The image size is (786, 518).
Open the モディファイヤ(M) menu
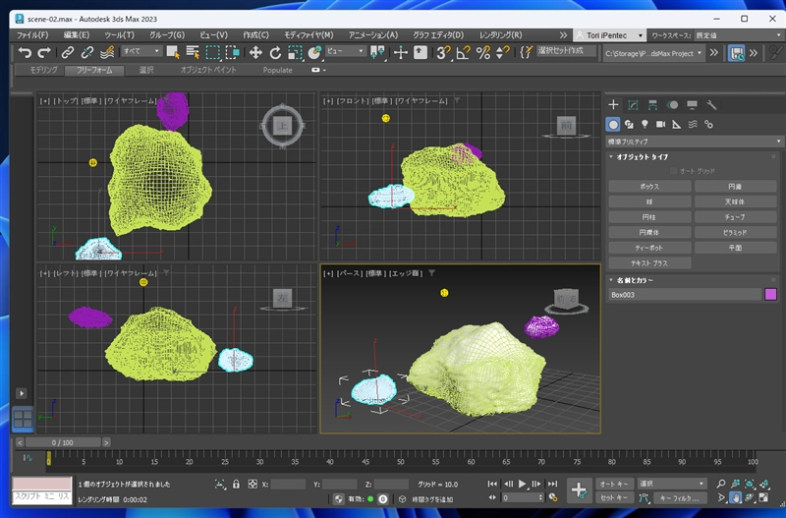pos(309,35)
